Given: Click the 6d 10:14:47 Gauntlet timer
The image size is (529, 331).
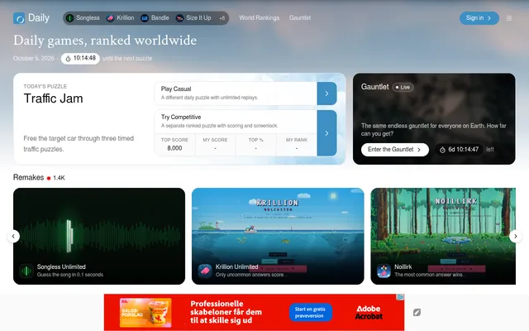Looking at the screenshot, I should 460,150.
